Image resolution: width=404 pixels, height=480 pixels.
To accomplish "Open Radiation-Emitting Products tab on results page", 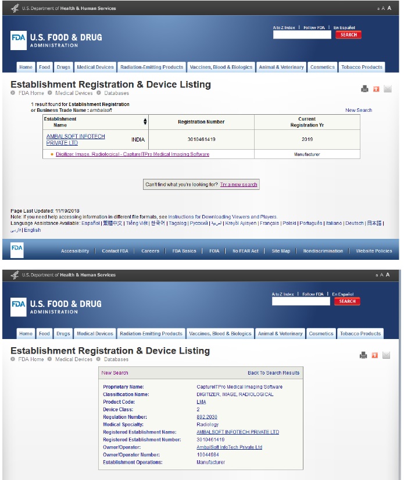I will pos(152,67).
